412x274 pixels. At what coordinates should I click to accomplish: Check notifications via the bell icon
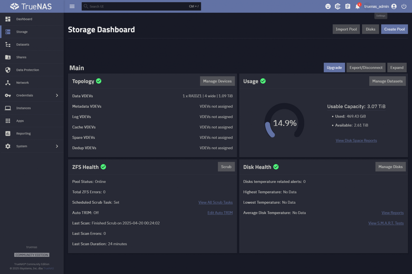[x=357, y=6]
